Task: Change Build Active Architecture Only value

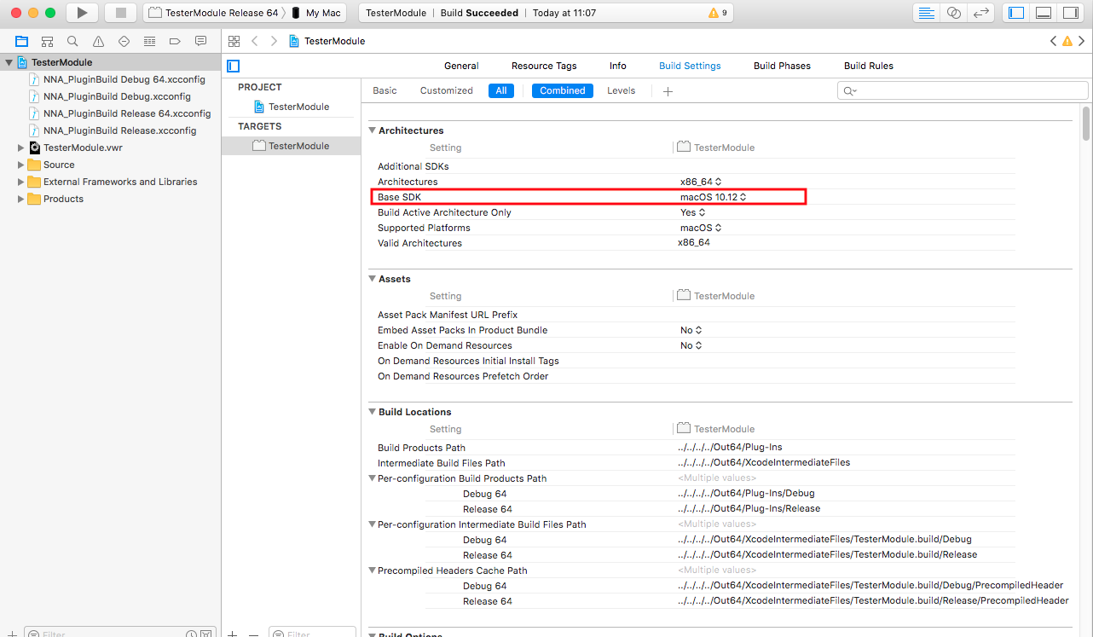Action: coord(692,212)
